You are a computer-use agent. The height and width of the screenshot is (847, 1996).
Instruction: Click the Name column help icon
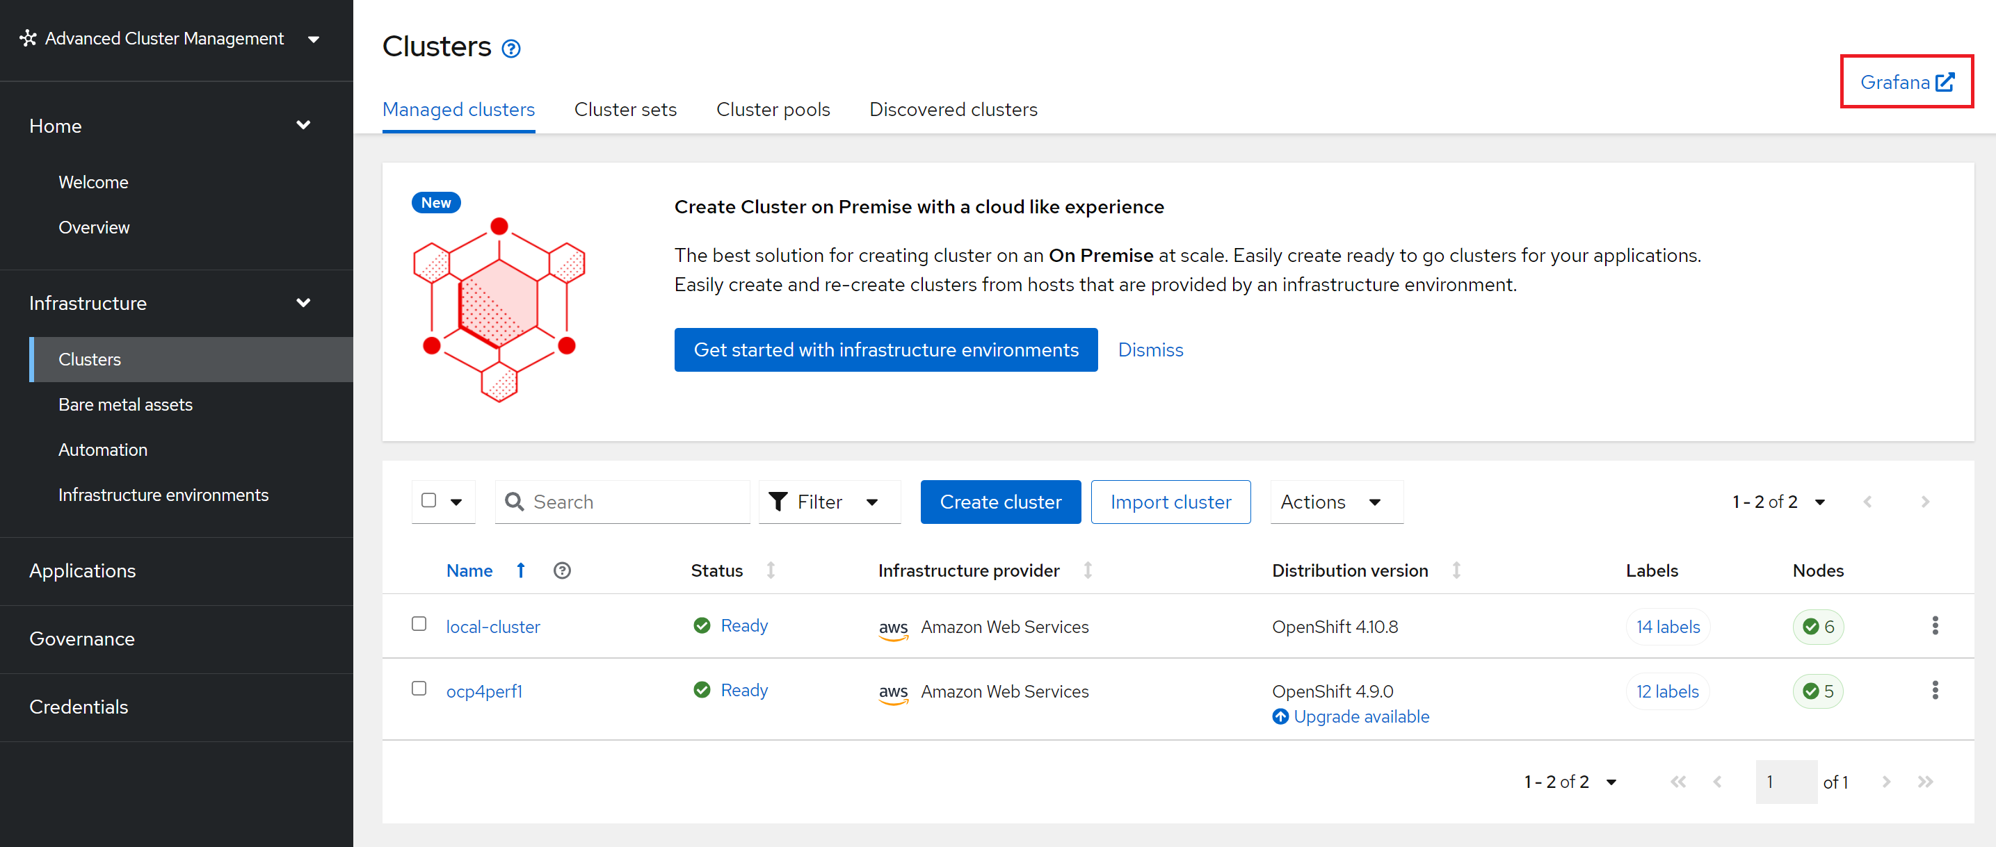[562, 570]
